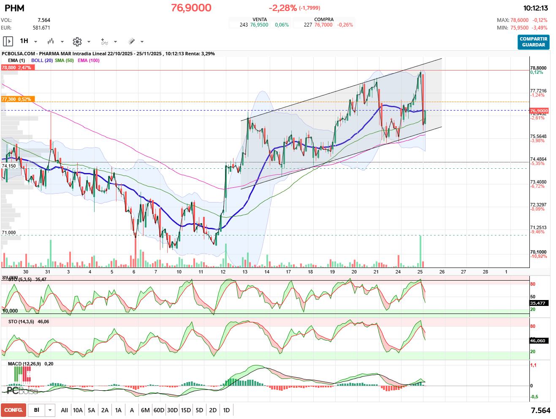Click the orange 77,300 price level label

point(16,99)
